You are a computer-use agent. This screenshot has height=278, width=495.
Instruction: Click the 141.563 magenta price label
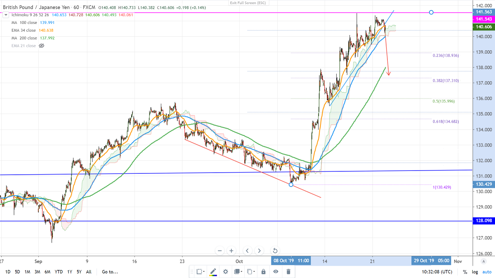coord(483,13)
